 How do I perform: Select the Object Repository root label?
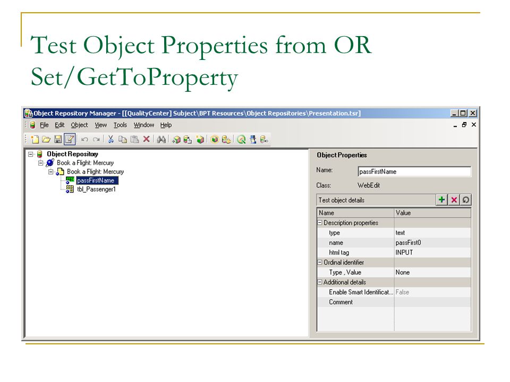point(73,154)
